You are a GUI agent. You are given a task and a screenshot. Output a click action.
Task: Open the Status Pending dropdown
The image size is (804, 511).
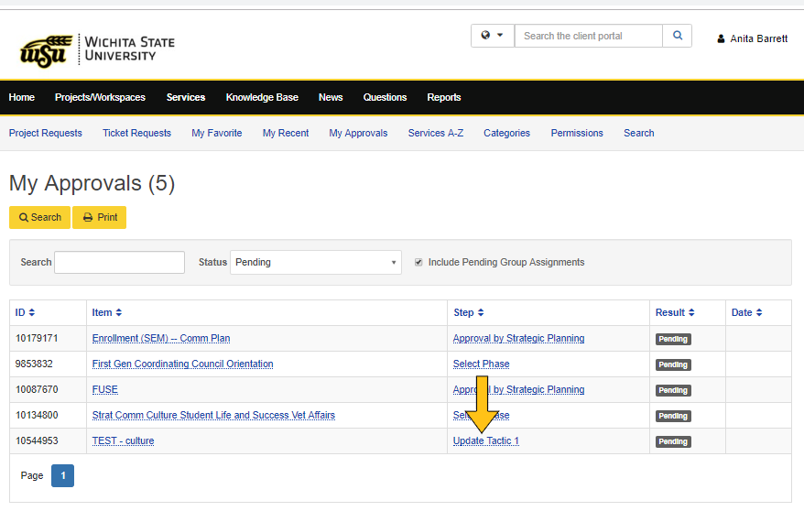click(316, 263)
